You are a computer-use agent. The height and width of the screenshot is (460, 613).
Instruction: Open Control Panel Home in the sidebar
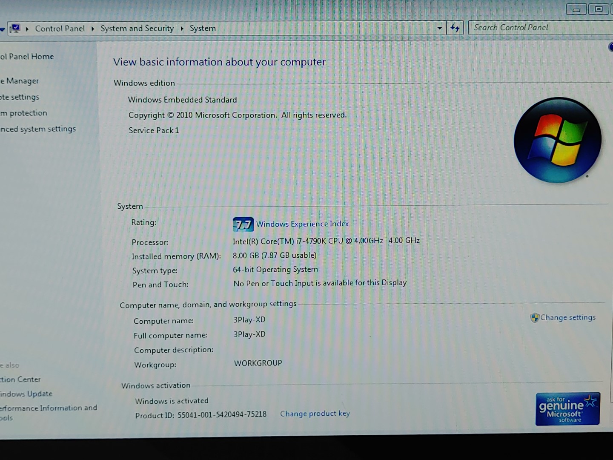click(x=27, y=57)
